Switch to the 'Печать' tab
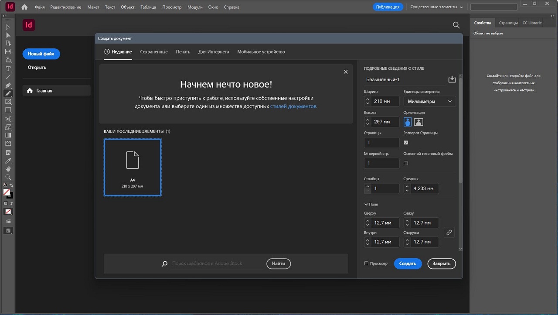558x315 pixels. pyautogui.click(x=183, y=51)
